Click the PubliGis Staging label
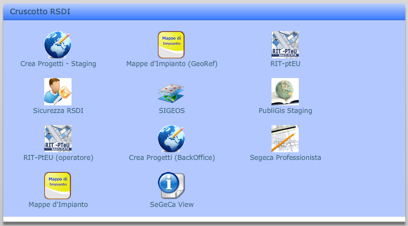408x226 pixels. point(286,111)
